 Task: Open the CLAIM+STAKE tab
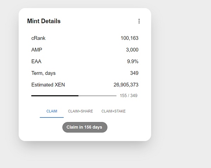(x=114, y=111)
